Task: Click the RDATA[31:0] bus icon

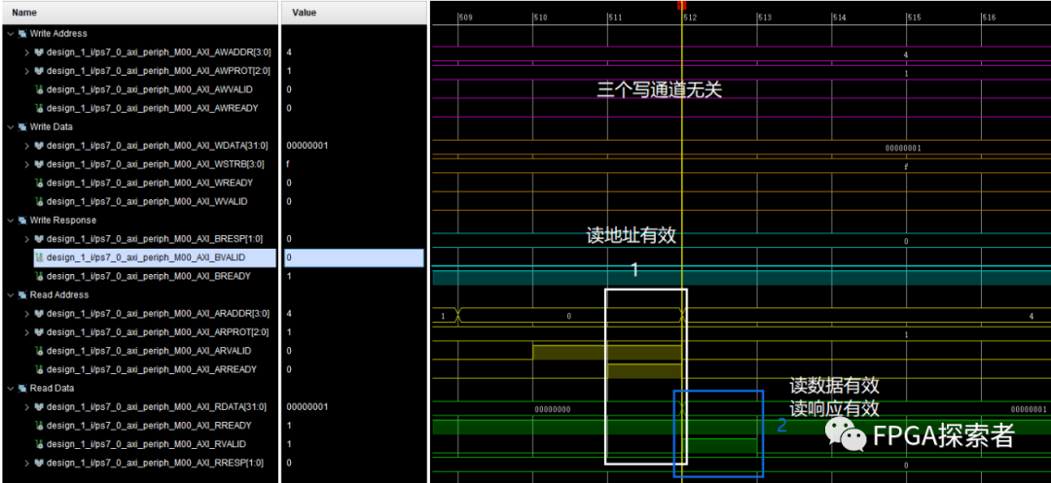Action: 40,407
